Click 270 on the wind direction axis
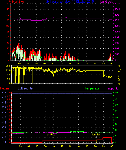 tap(8, 71)
